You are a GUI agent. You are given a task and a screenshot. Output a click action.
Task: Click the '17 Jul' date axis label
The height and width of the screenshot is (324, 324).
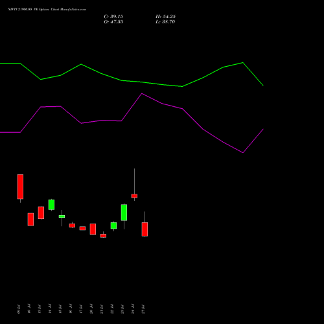[81, 309]
